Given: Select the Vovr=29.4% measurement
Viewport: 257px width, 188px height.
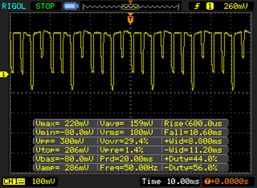Looking at the screenshot, I should 124,141.
